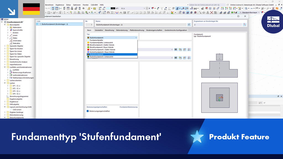Viewport: 283px width, 159px height.
Task: Select list row Stufenfundament (Knotenlager : 2)
Action: point(59,24)
